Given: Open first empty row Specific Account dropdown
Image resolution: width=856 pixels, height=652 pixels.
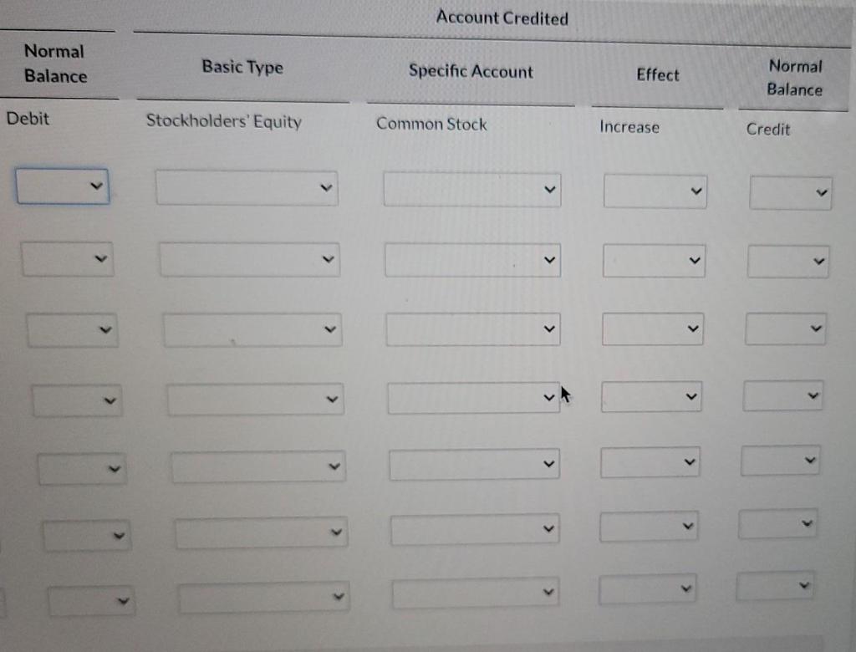Looking at the screenshot, I should click(472, 190).
